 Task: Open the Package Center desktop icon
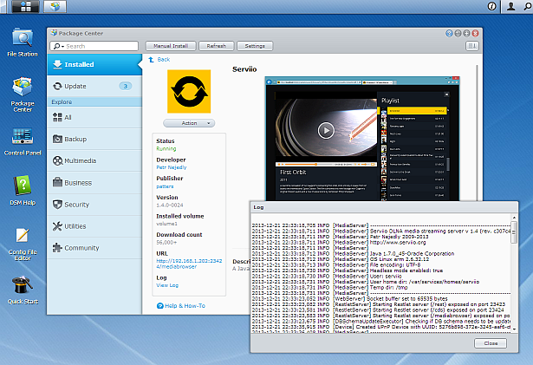(23, 95)
